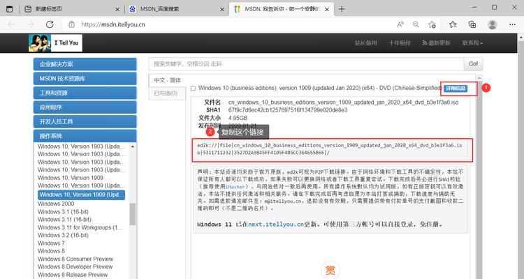Open the Collections icon
524x279 pixels.
coord(472,24)
